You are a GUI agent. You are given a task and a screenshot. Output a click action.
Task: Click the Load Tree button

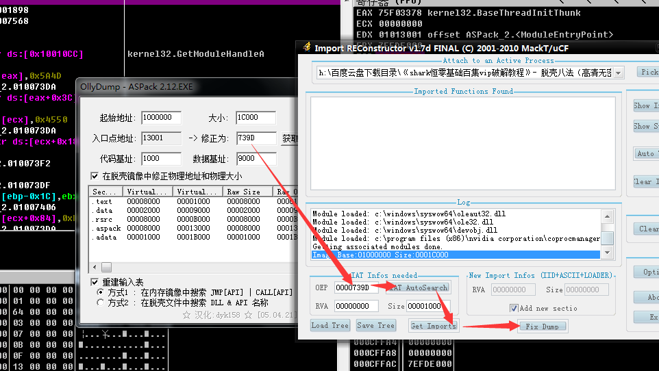pyautogui.click(x=329, y=326)
